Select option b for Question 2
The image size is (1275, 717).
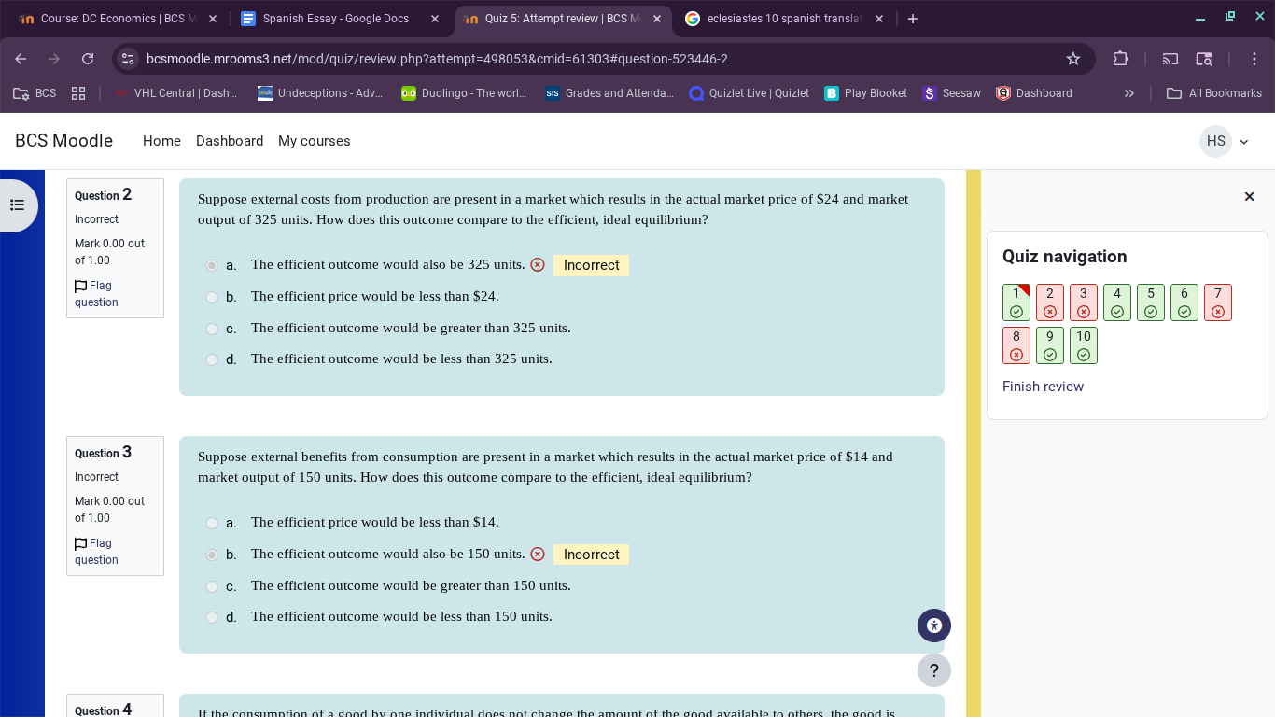point(212,297)
